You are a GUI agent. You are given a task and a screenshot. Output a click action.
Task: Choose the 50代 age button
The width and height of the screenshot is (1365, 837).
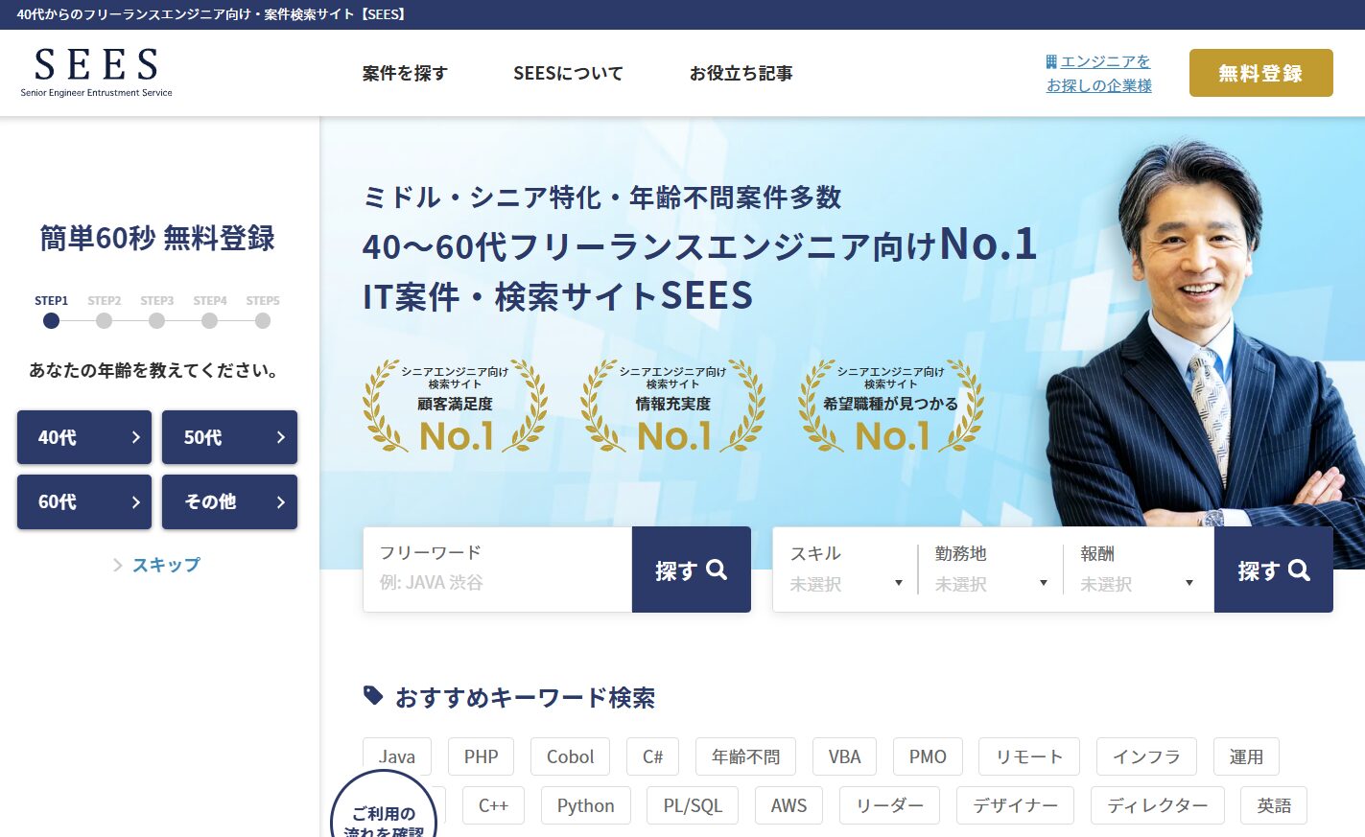(229, 437)
